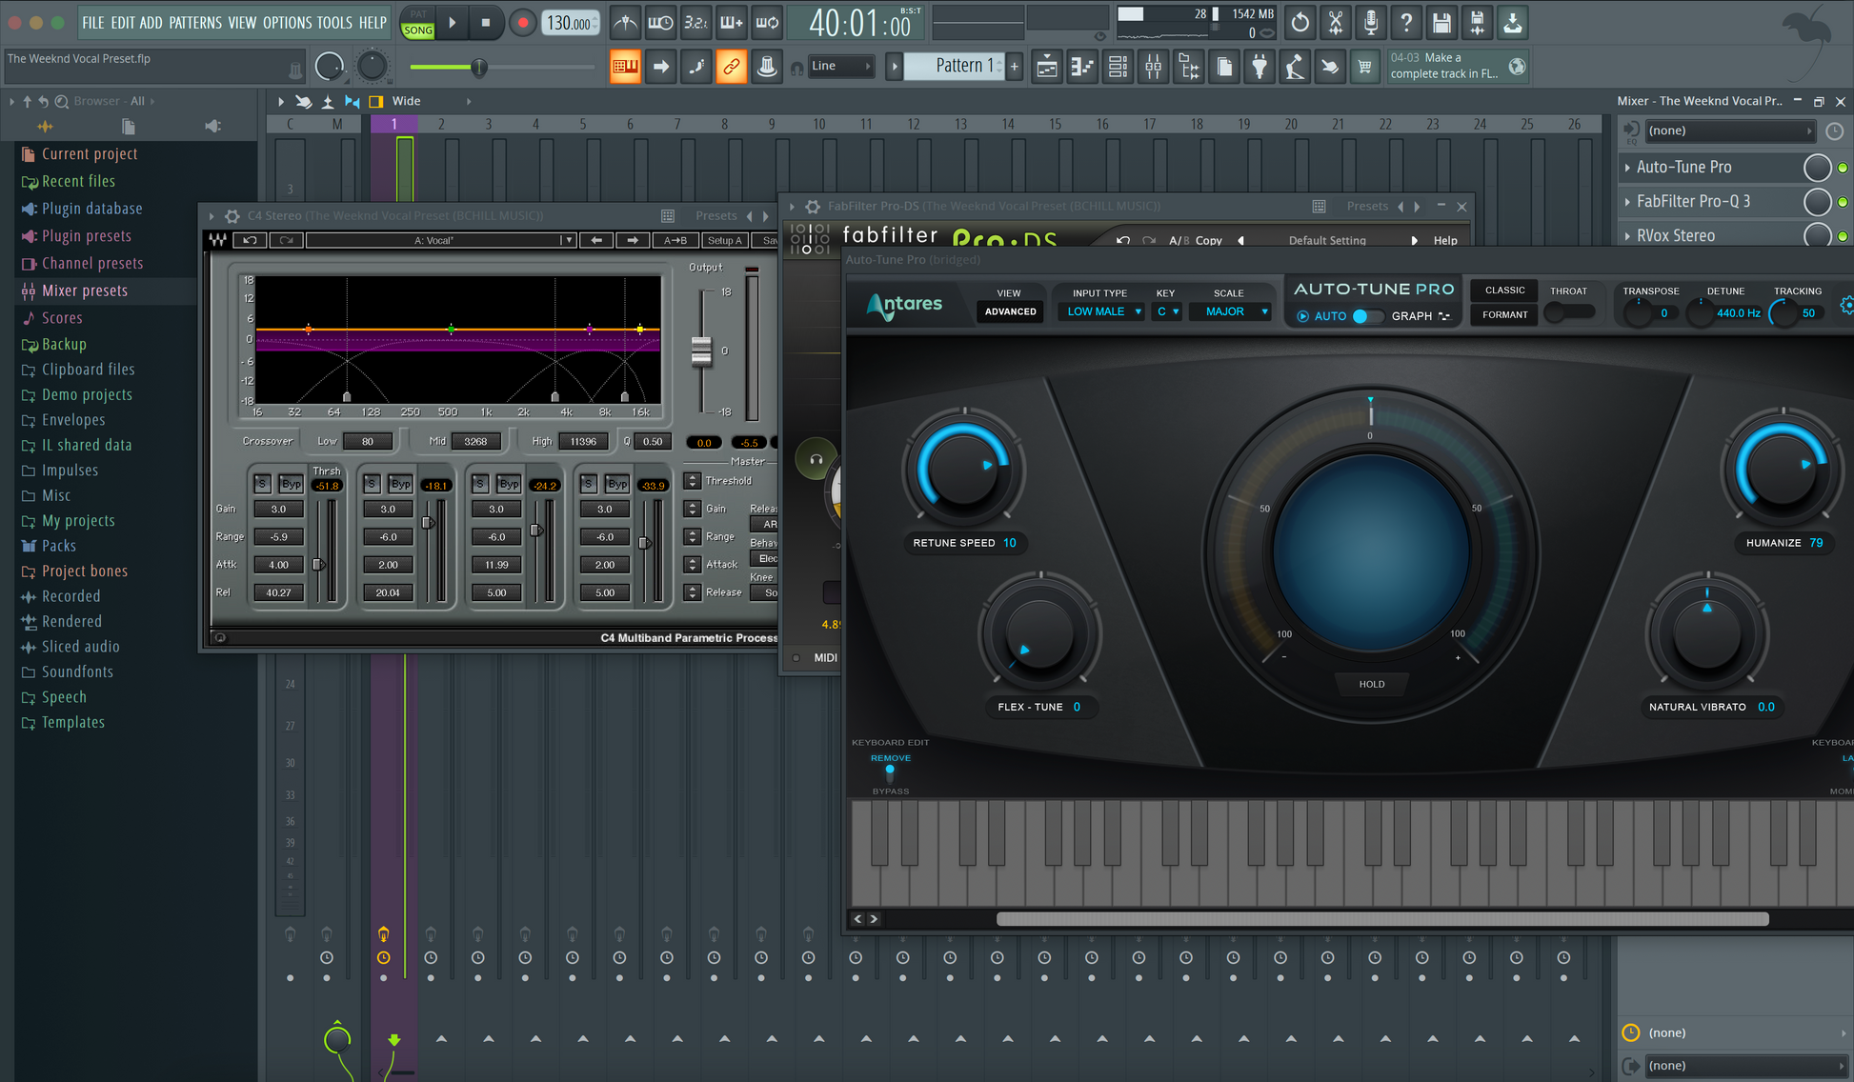Adjust the C4 Output fader
The height and width of the screenshot is (1082, 1854).
[x=701, y=351]
